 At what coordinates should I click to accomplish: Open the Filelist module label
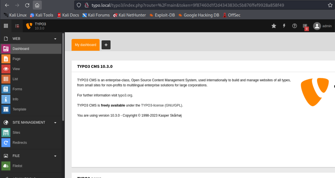[x=17, y=166]
